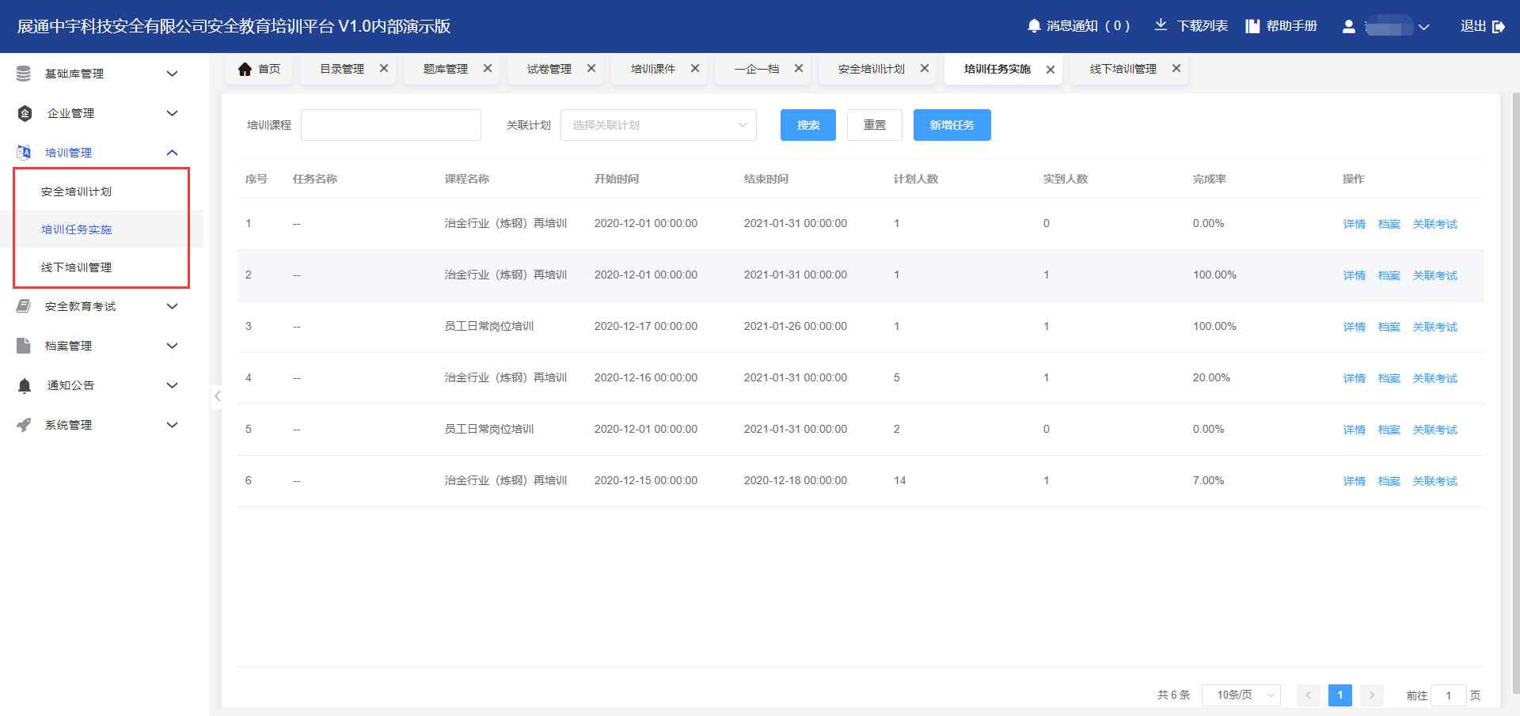1520x716 pixels.
Task: Go to previous page arrow in pagination
Action: pos(1309,695)
